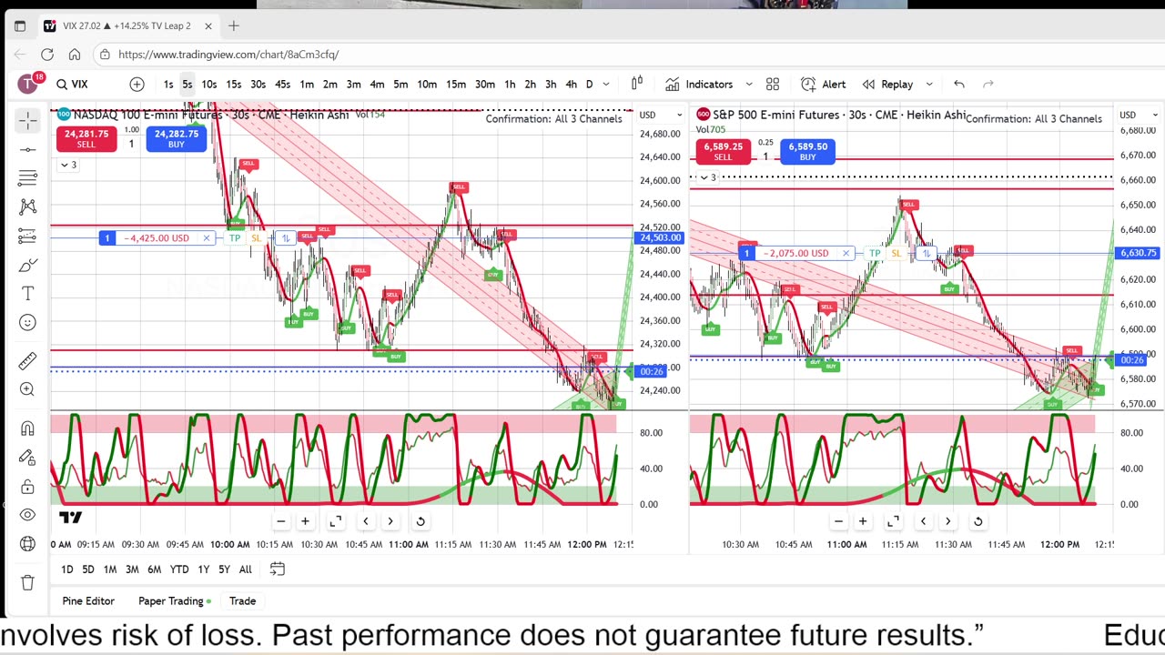Open the Indicators dialog

pyautogui.click(x=699, y=85)
